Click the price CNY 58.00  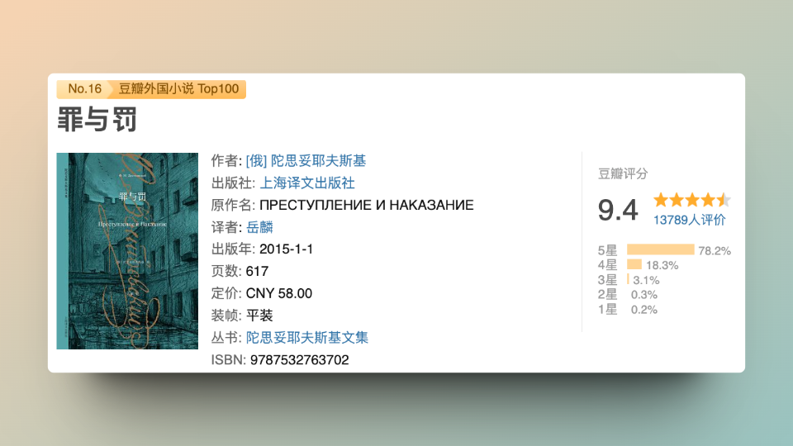(x=279, y=293)
